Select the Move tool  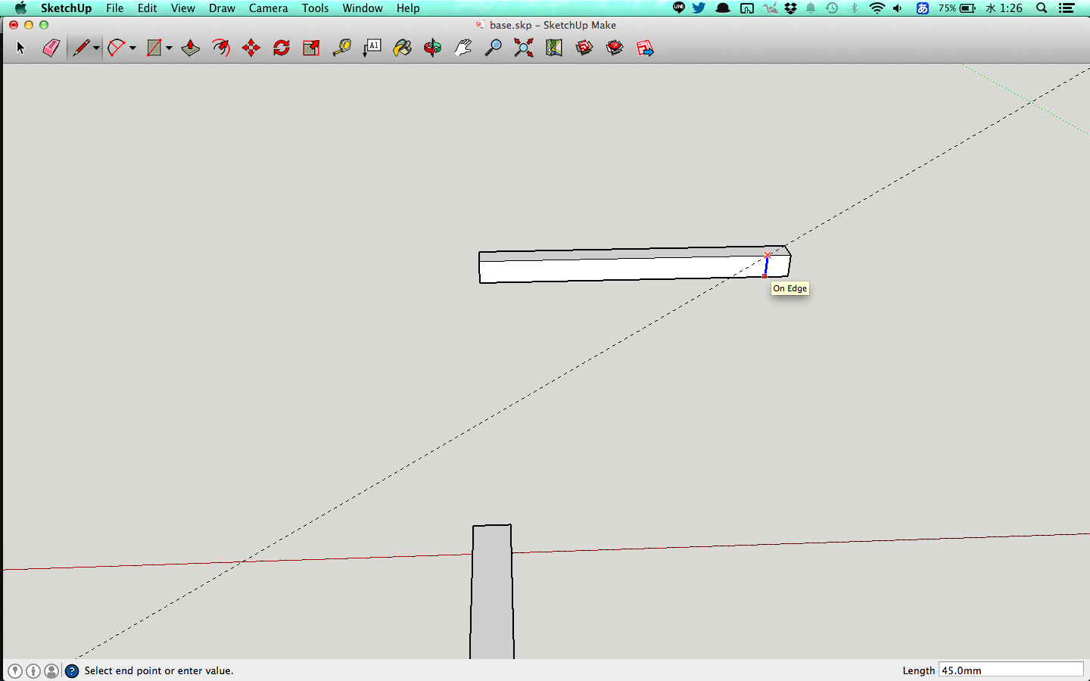point(251,48)
